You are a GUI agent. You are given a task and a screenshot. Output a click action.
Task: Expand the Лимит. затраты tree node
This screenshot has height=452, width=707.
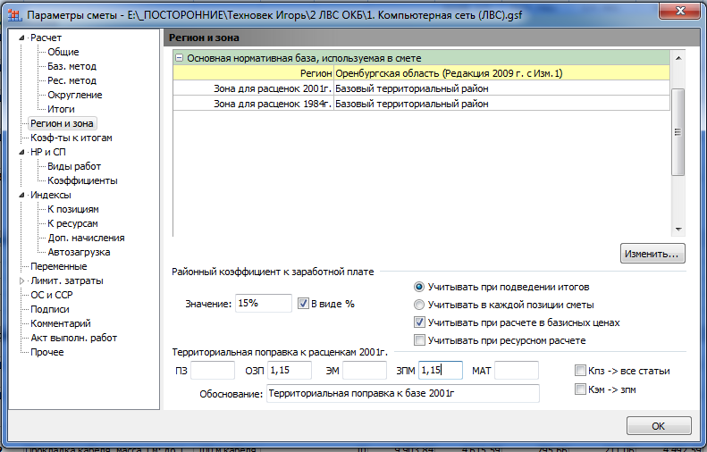tap(21, 280)
